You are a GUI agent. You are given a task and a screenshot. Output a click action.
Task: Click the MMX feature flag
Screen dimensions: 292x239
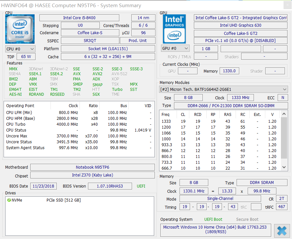[x=12, y=69]
